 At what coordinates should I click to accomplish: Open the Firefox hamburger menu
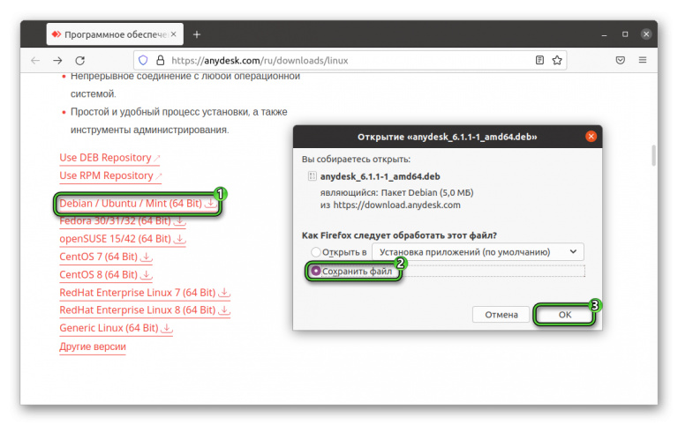point(643,60)
